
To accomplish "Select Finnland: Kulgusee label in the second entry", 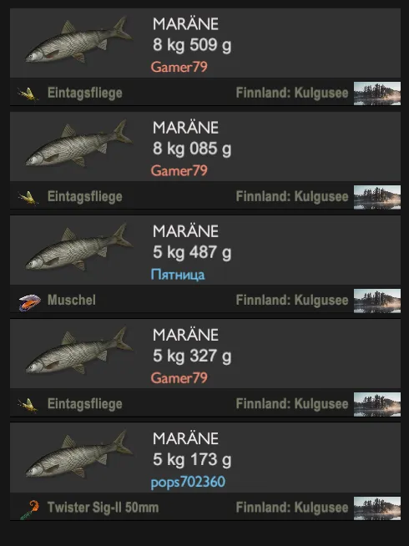I will (292, 197).
